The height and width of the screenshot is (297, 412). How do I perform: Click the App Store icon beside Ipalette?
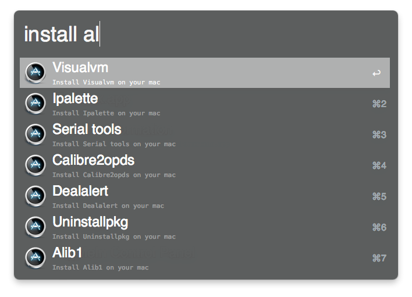(x=35, y=104)
